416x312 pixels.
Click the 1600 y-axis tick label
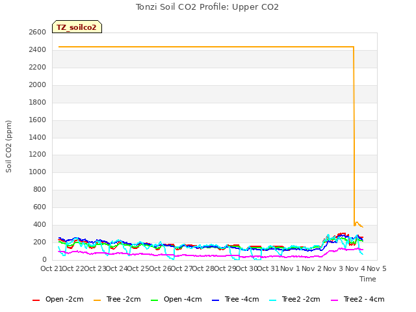tap(38, 120)
